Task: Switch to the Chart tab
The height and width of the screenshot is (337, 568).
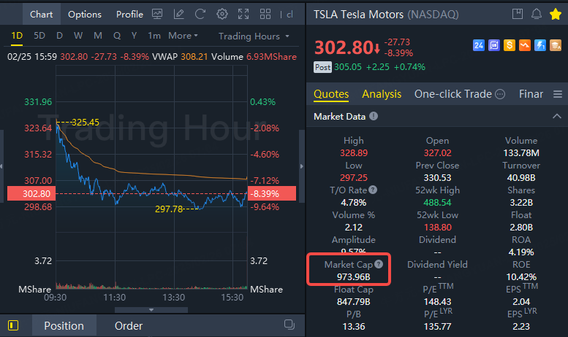Action: click(41, 14)
